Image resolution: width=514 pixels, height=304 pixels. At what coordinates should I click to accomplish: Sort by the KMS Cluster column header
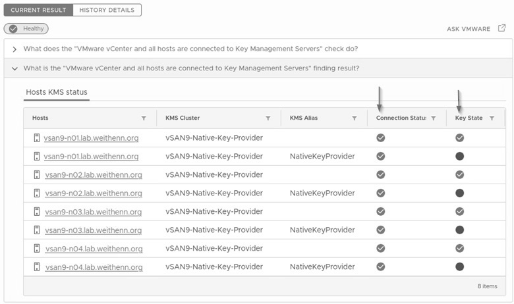183,118
